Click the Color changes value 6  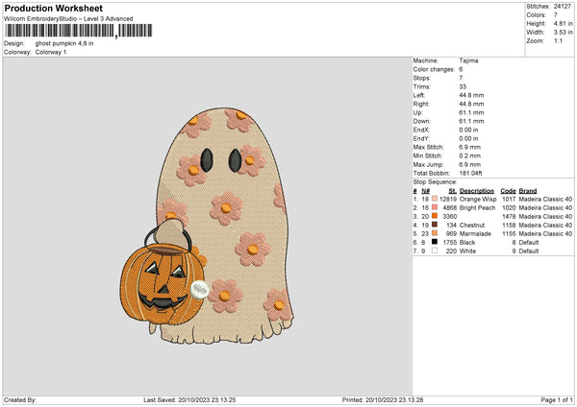tap(461, 69)
